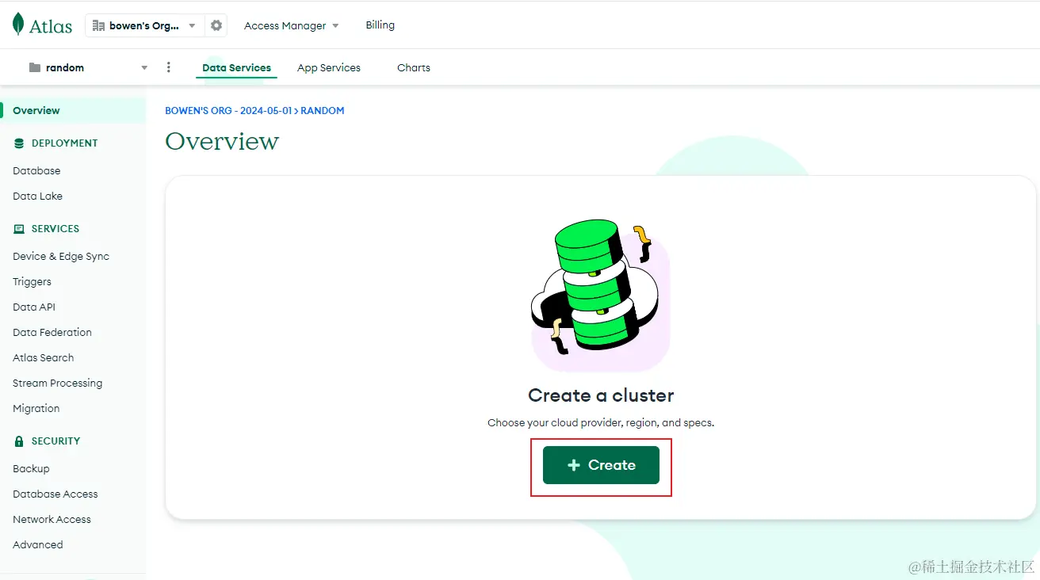Open Atlas Search in the sidebar
Viewport: 1040px width, 580px height.
pos(43,357)
